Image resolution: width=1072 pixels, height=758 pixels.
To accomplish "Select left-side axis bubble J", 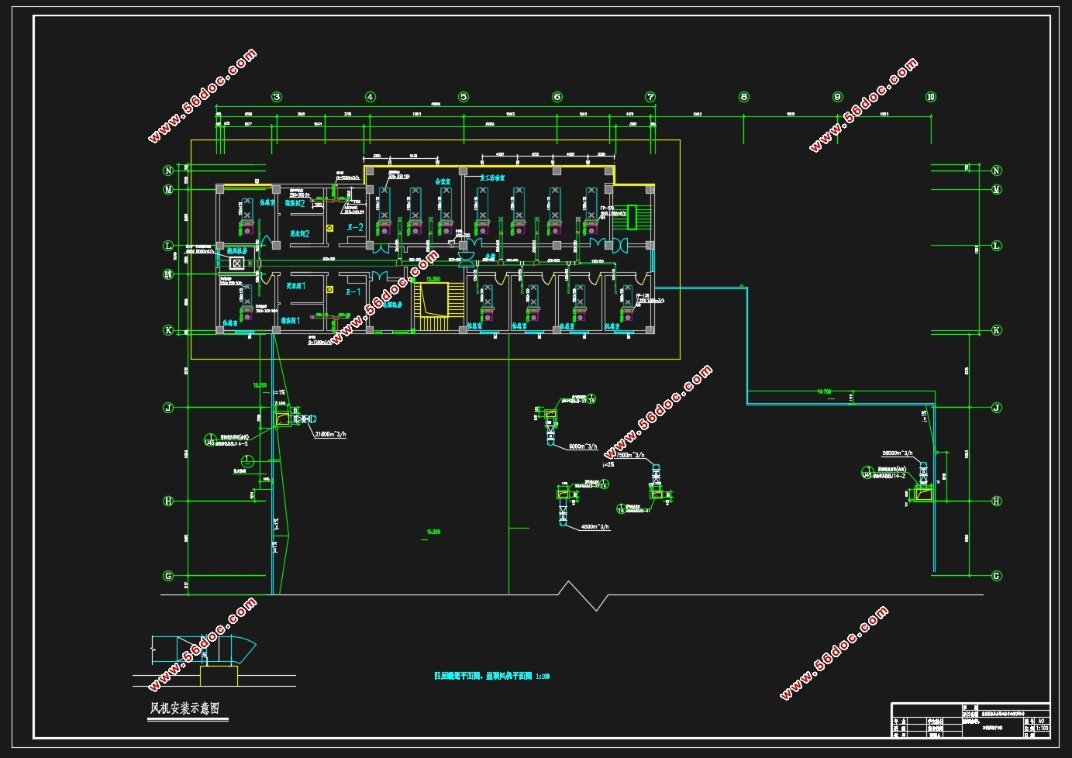I will tap(168, 408).
